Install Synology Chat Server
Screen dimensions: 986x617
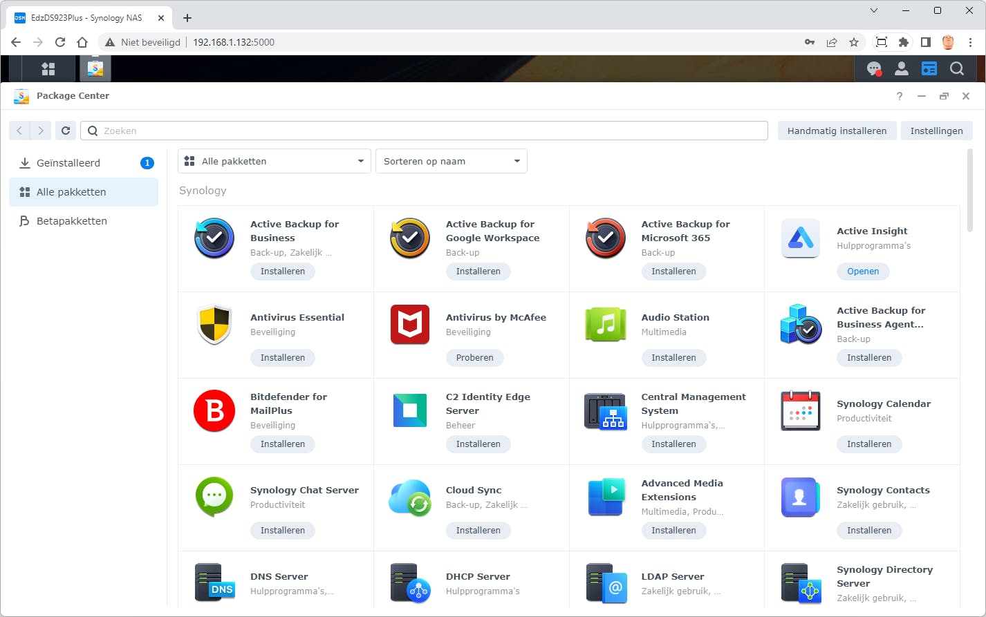click(x=283, y=531)
